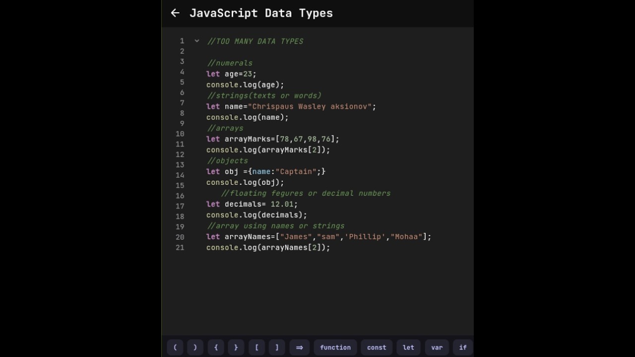Click the //objects comment

[227, 161]
